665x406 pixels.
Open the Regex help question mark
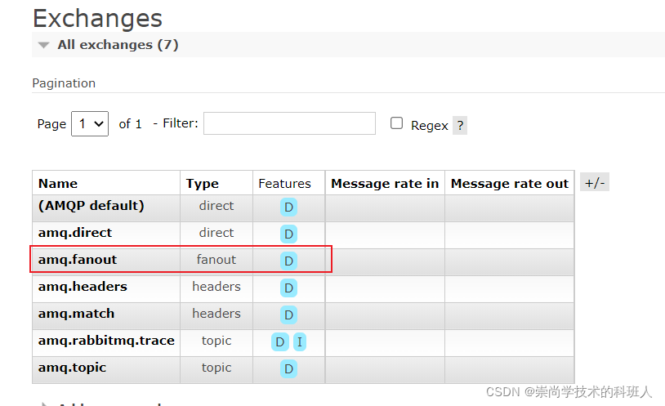tap(460, 126)
